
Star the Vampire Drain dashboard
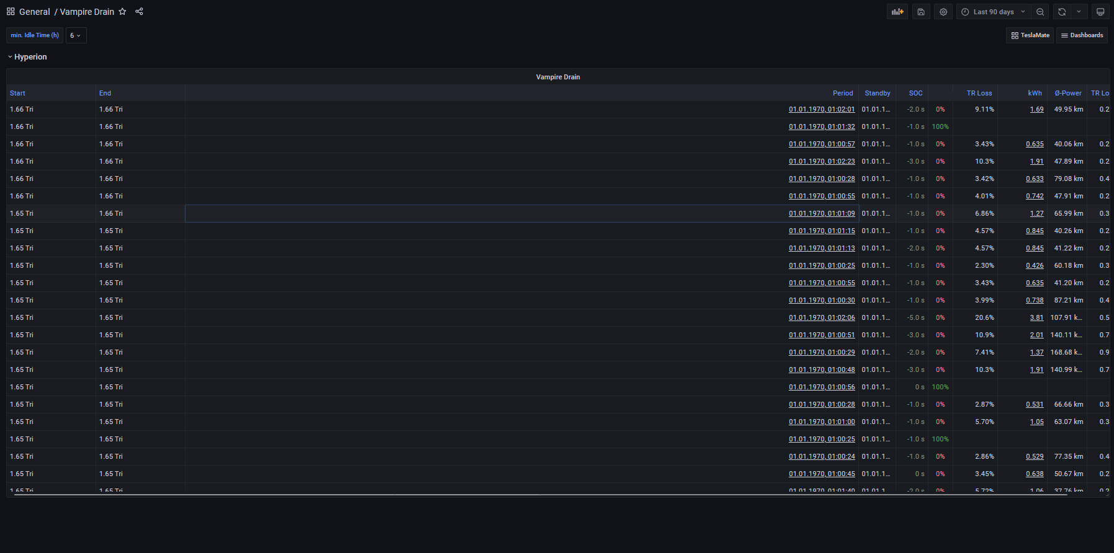point(122,12)
